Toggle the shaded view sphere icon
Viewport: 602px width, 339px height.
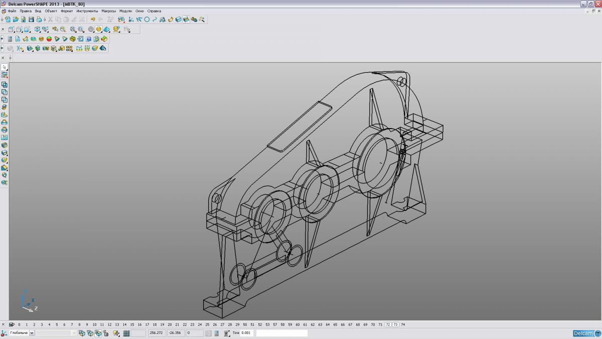point(99,29)
